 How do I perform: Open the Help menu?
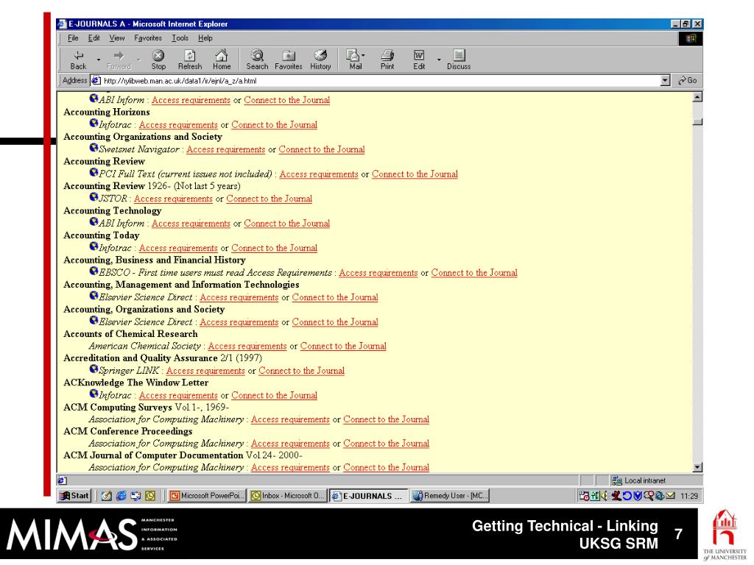point(205,38)
